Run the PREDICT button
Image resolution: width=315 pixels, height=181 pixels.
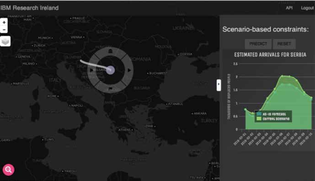tap(258, 44)
